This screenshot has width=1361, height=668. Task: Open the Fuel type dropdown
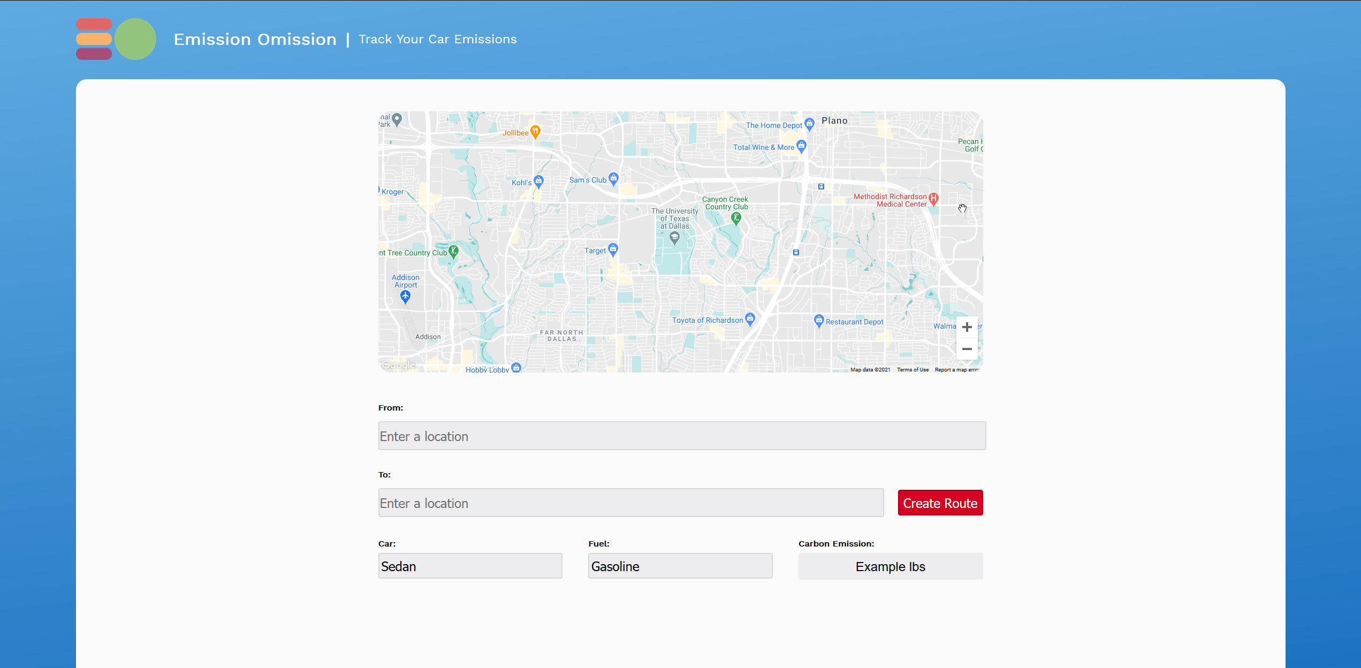(680, 566)
